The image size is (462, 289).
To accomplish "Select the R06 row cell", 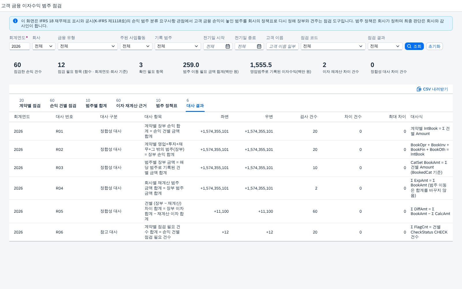I will point(59,232).
